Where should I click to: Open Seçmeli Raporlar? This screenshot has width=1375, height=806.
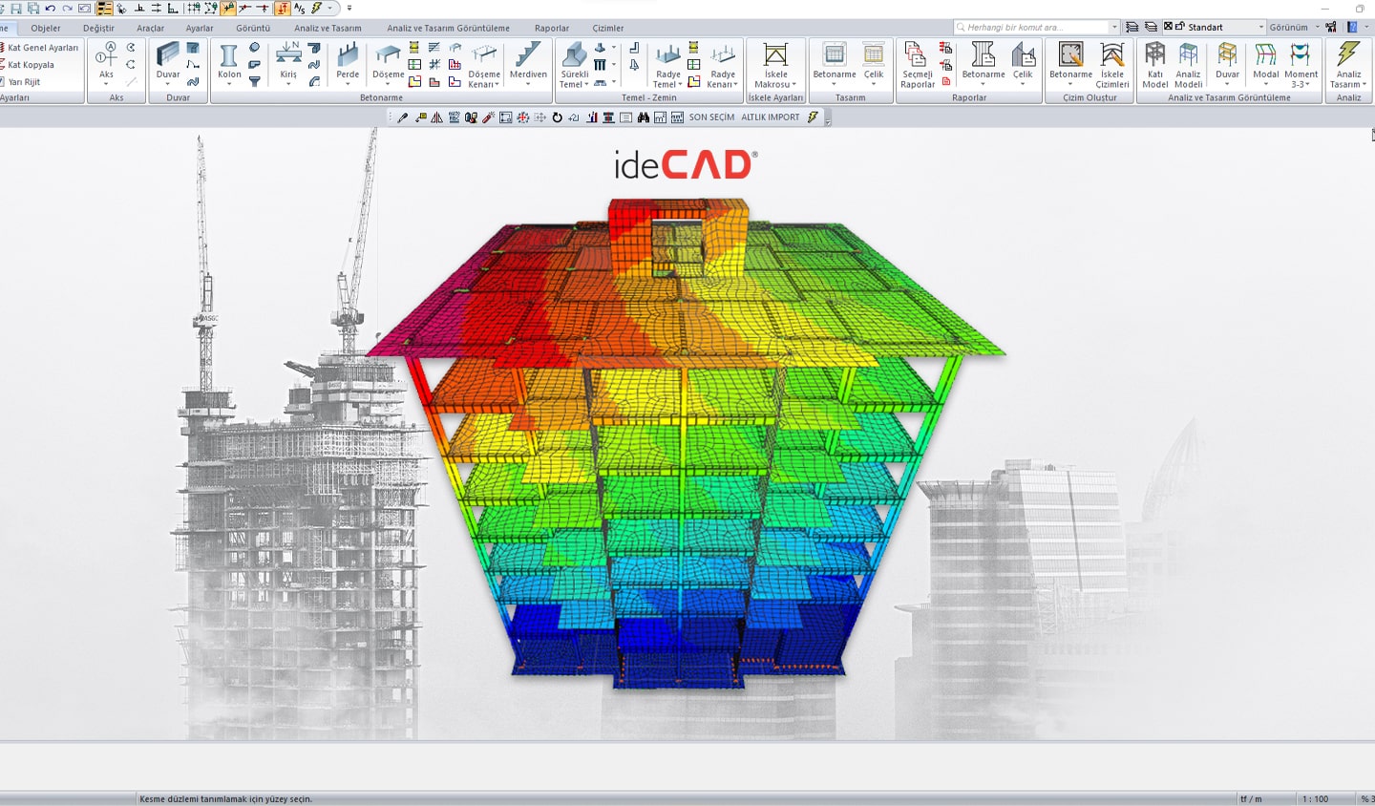[917, 64]
